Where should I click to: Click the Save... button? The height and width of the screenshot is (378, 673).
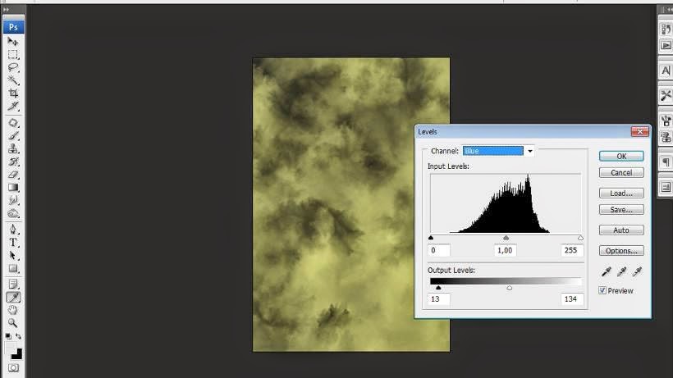tap(621, 210)
